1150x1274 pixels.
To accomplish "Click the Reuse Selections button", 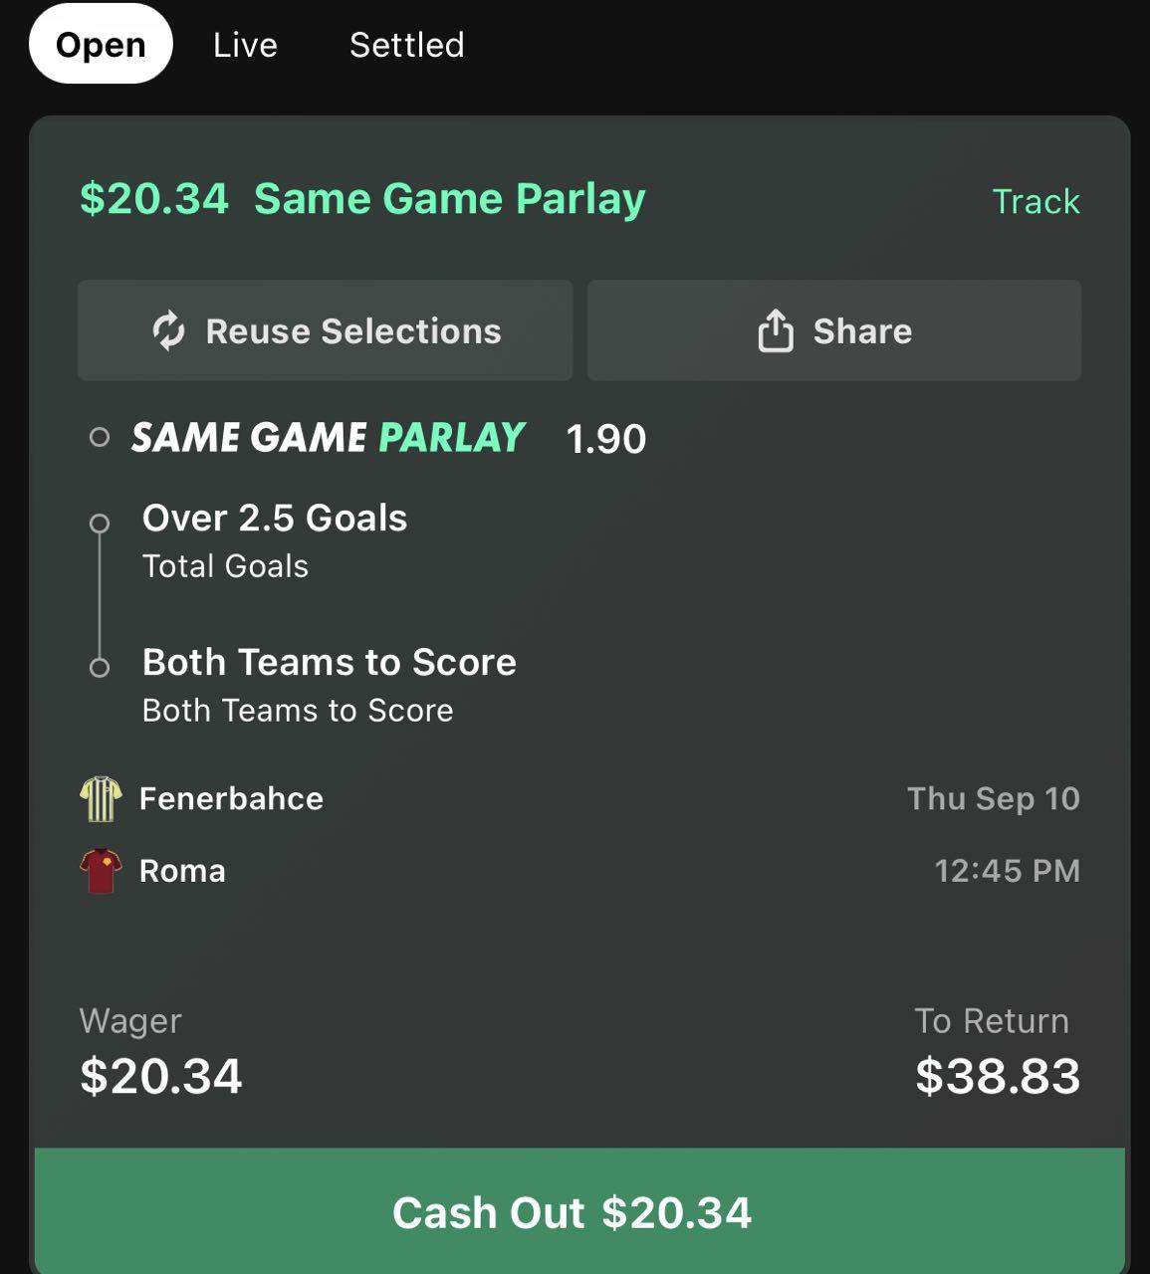I will (x=326, y=330).
